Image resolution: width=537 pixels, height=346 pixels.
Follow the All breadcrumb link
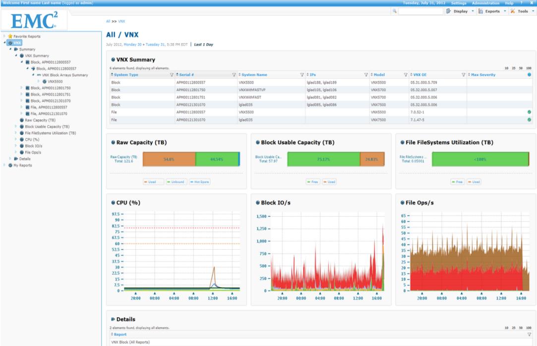(108, 21)
